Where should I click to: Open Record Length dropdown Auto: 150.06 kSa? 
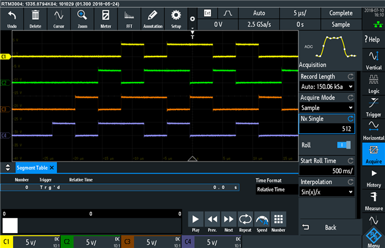point(327,86)
